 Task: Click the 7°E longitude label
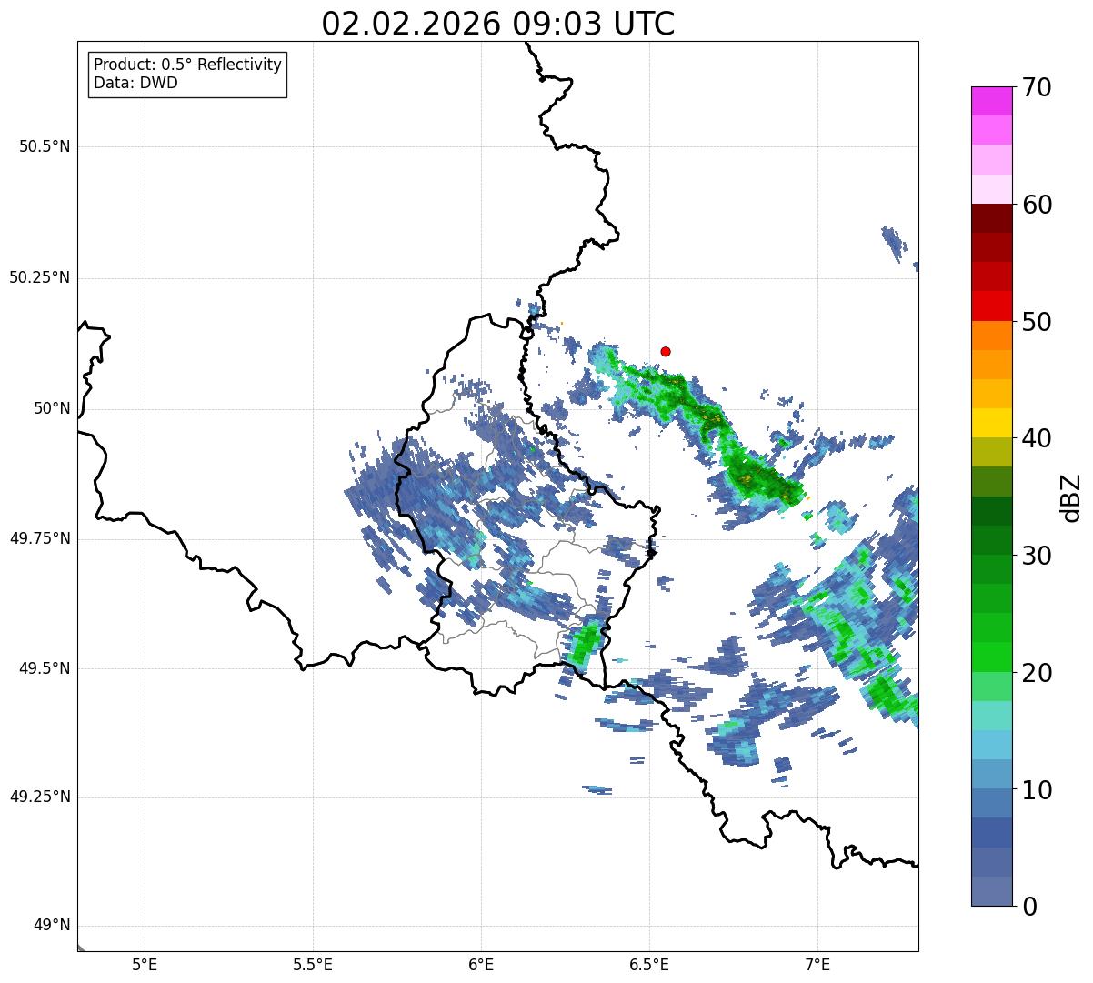(818, 965)
